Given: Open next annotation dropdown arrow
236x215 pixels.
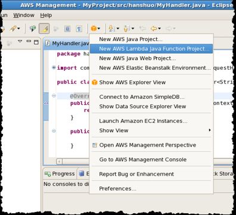Looking at the screenshot, I should pyautogui.click(x=118, y=29).
